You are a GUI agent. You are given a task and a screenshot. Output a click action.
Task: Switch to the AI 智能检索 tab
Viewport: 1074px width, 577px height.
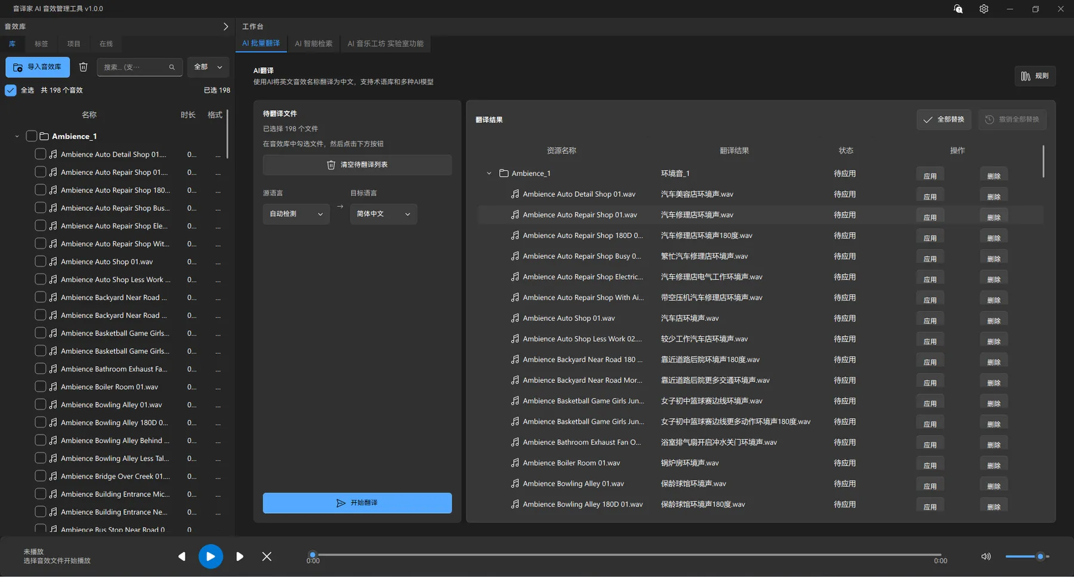tap(313, 44)
